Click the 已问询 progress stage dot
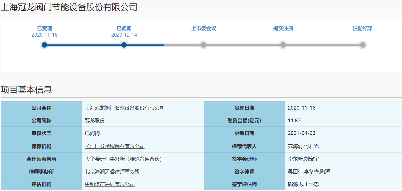Viewport: 402px width, 191px height. (x=124, y=45)
